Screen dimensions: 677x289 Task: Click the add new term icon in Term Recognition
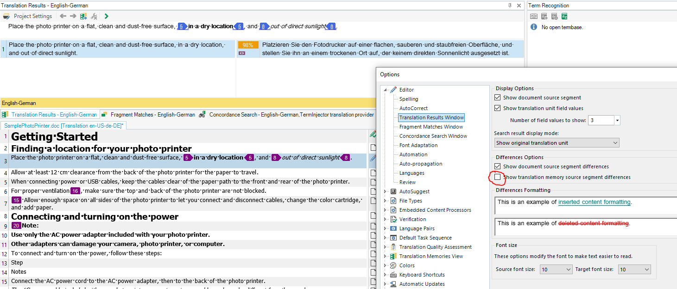click(544, 16)
